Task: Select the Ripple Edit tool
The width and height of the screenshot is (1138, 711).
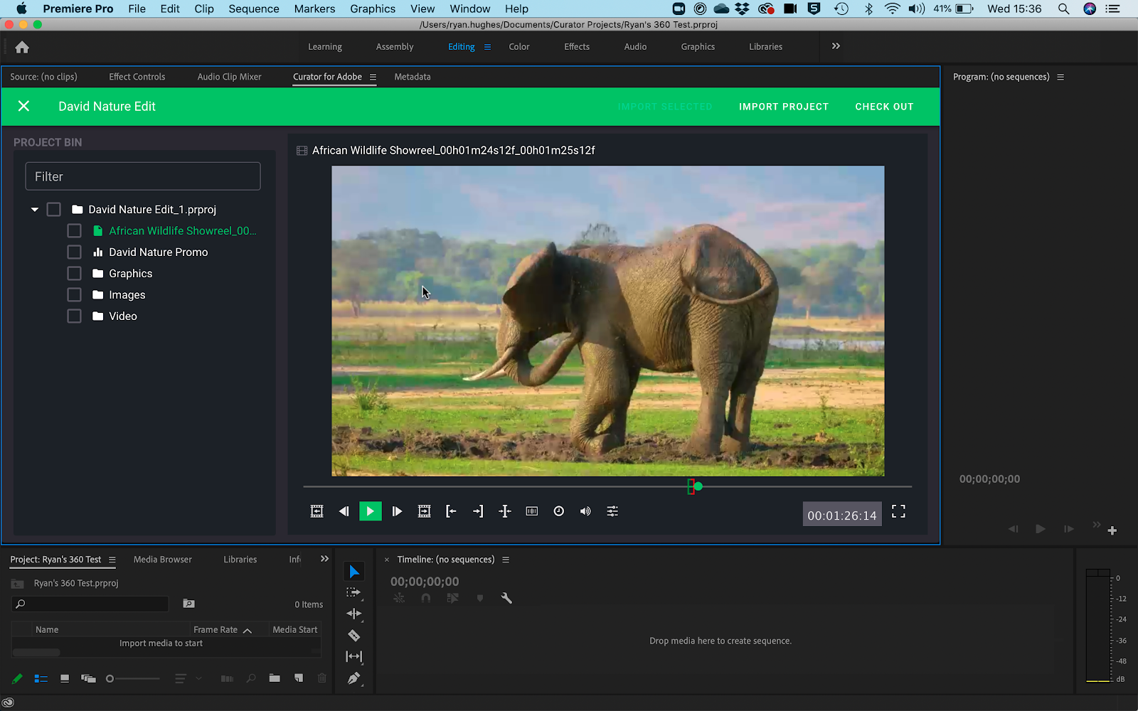Action: [353, 614]
